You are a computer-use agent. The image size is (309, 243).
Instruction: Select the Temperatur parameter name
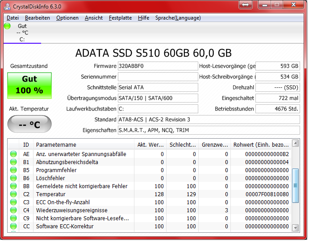50,194
